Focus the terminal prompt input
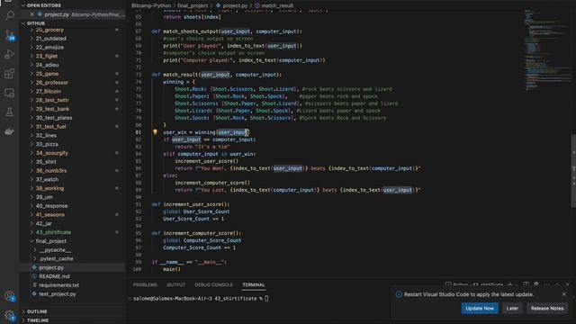This screenshot has width=576, height=324. click(266, 298)
